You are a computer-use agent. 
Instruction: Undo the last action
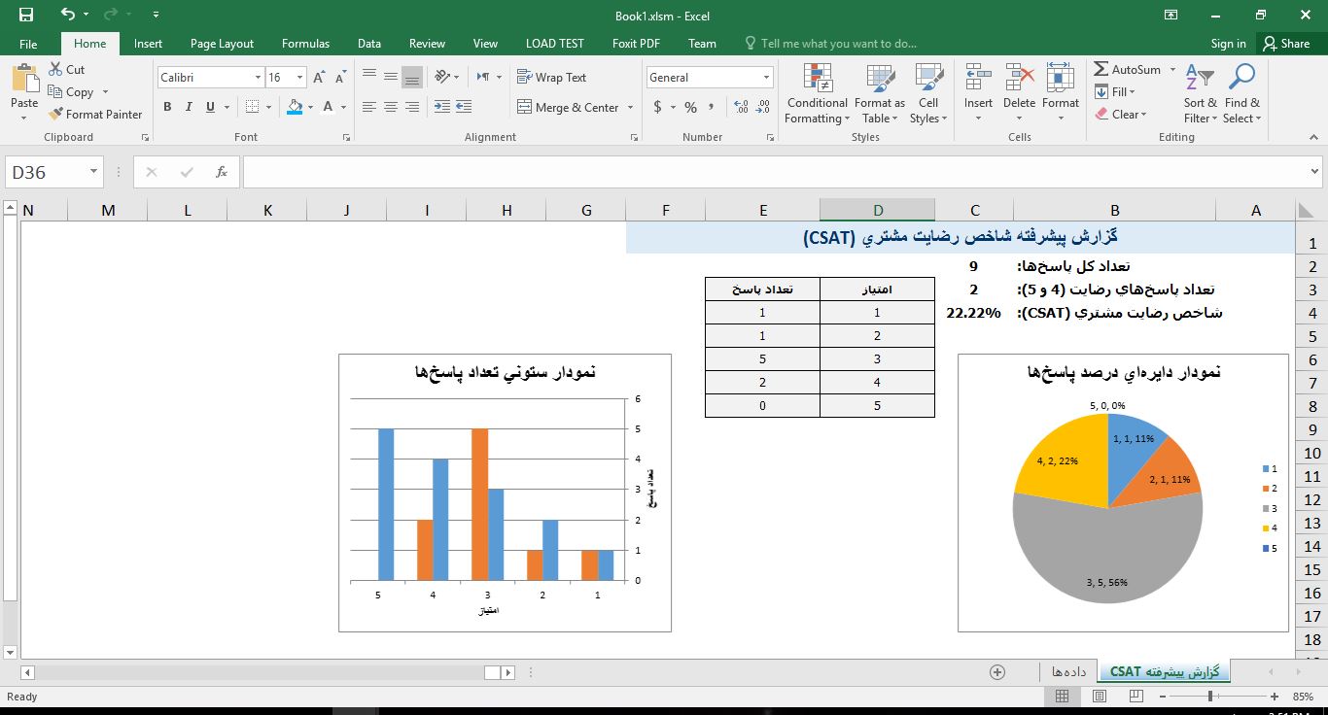tap(67, 15)
